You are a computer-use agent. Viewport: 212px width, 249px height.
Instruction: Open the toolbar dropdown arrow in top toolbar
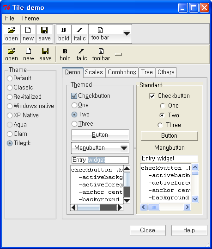click(127, 34)
